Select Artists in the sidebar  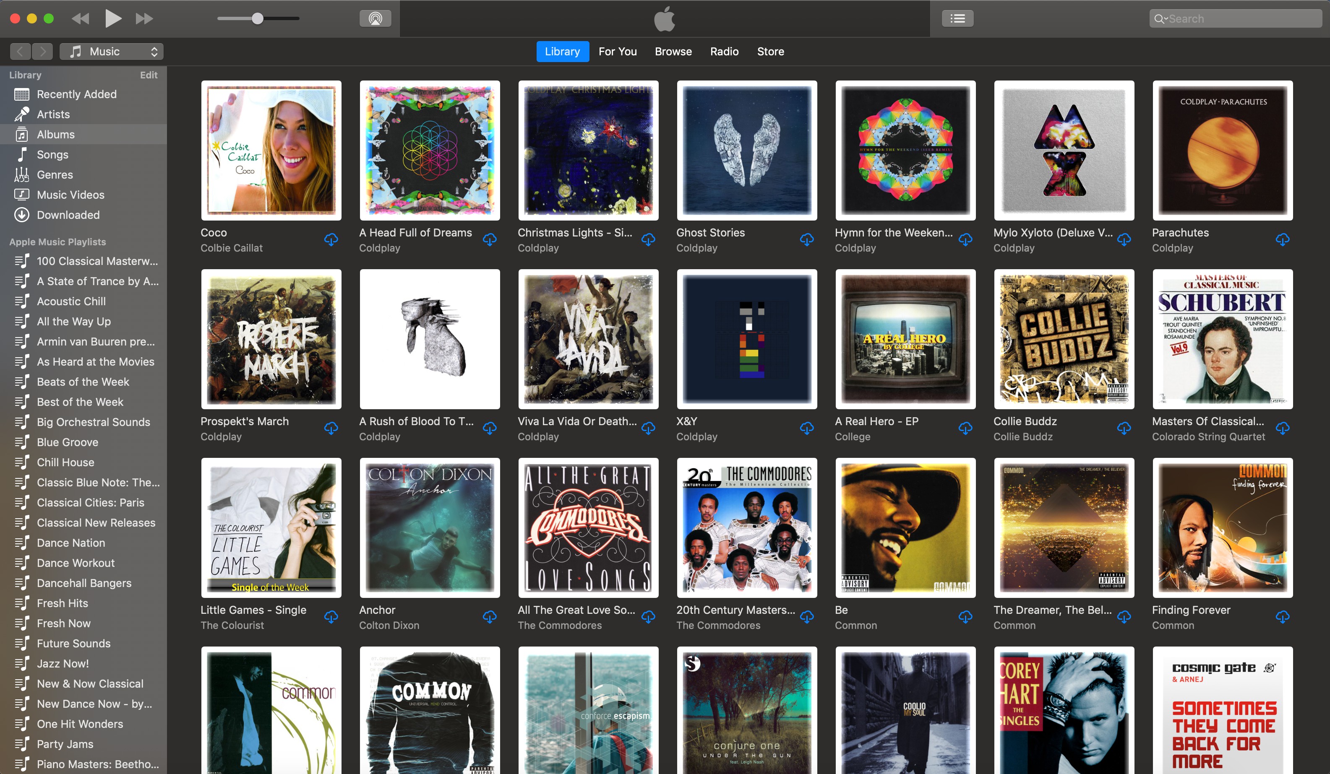point(83,114)
